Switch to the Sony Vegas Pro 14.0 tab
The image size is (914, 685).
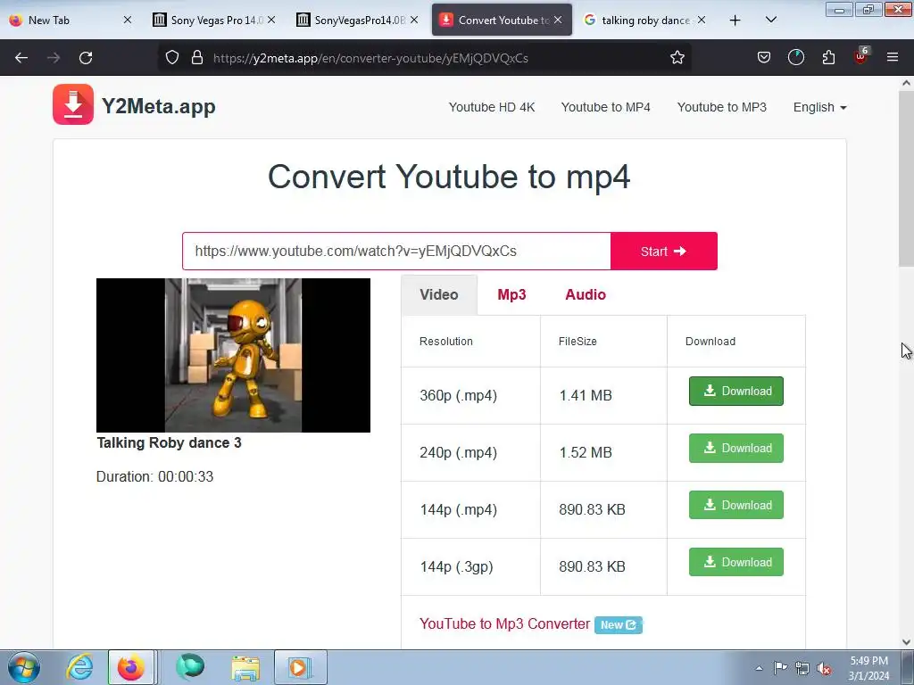click(213, 21)
